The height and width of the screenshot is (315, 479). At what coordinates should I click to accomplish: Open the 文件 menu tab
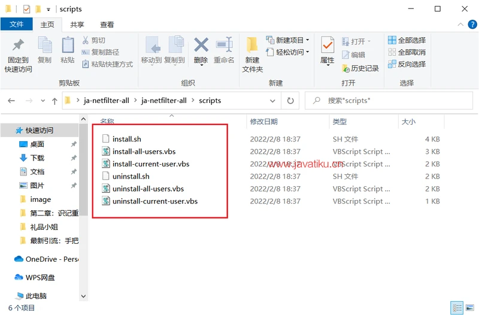click(17, 25)
